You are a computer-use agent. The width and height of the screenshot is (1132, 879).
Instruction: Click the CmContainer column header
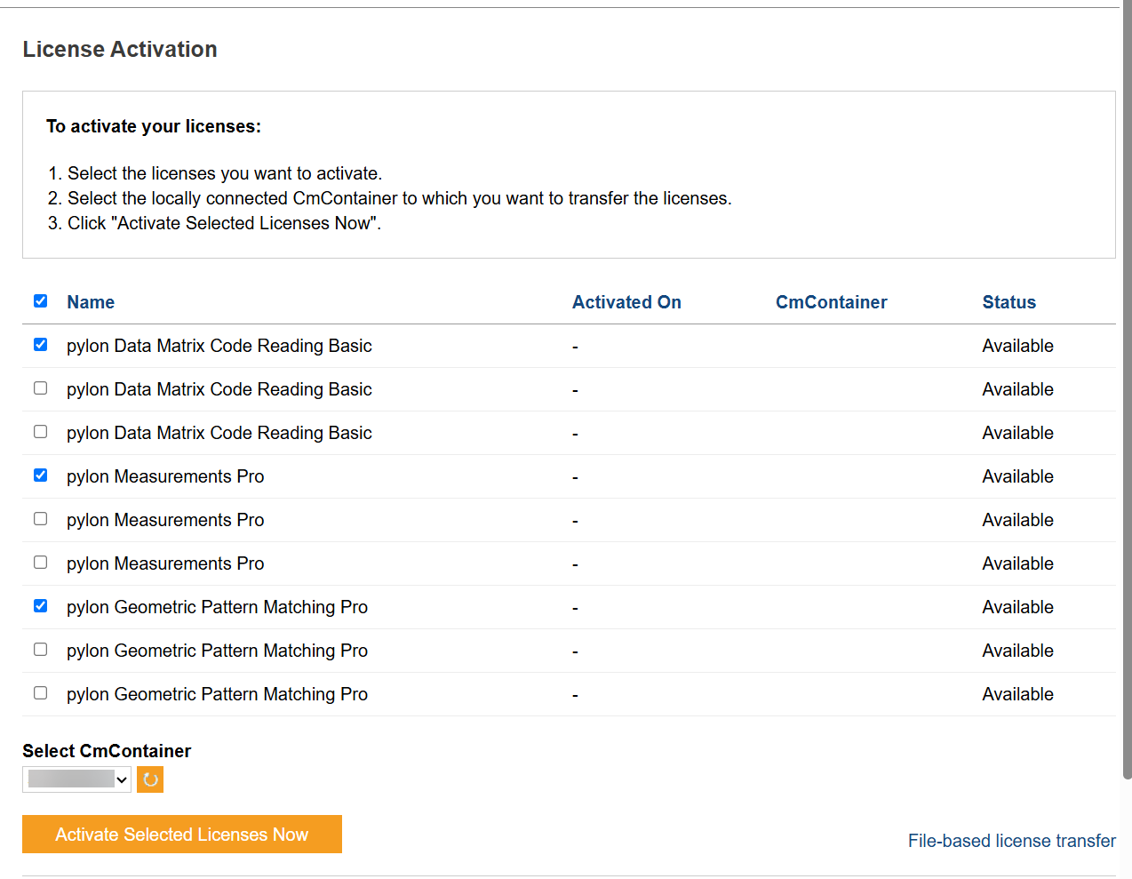[x=831, y=302]
